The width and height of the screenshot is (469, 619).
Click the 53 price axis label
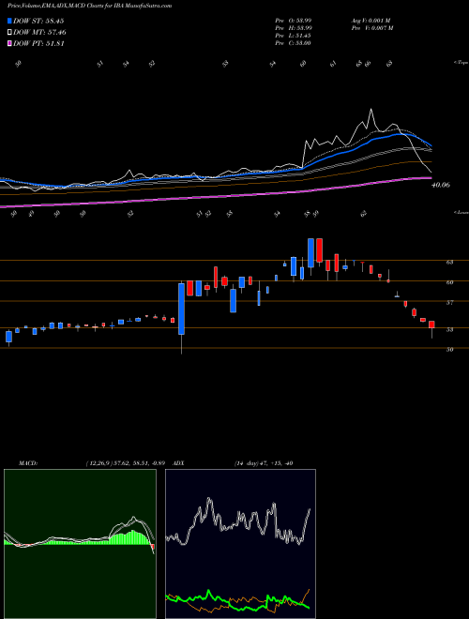(449, 330)
